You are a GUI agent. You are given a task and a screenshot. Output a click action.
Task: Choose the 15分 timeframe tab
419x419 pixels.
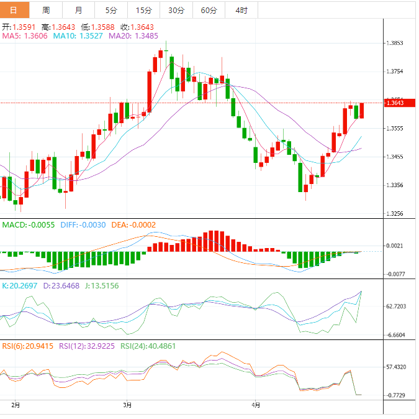143,10
